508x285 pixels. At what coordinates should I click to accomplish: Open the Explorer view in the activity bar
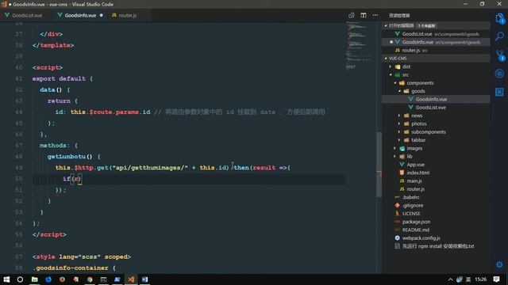pos(499,19)
